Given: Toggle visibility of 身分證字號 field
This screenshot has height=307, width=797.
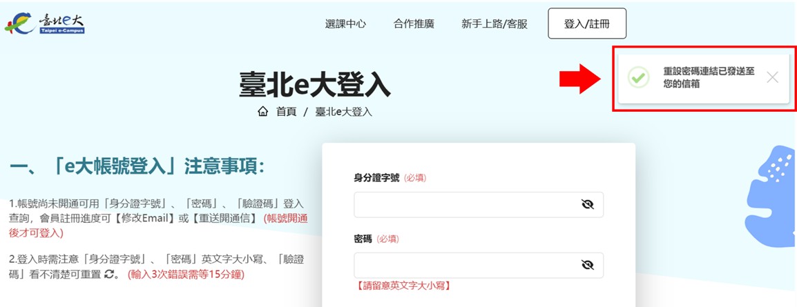Looking at the screenshot, I should click(x=588, y=205).
